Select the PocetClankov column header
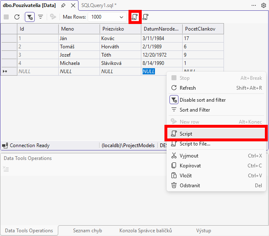Screen dimensions: 269x236 [203, 29]
